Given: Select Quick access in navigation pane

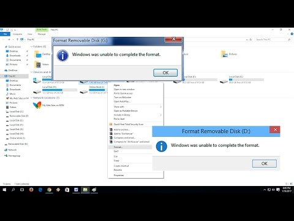Looking at the screenshot, I should [14, 47].
